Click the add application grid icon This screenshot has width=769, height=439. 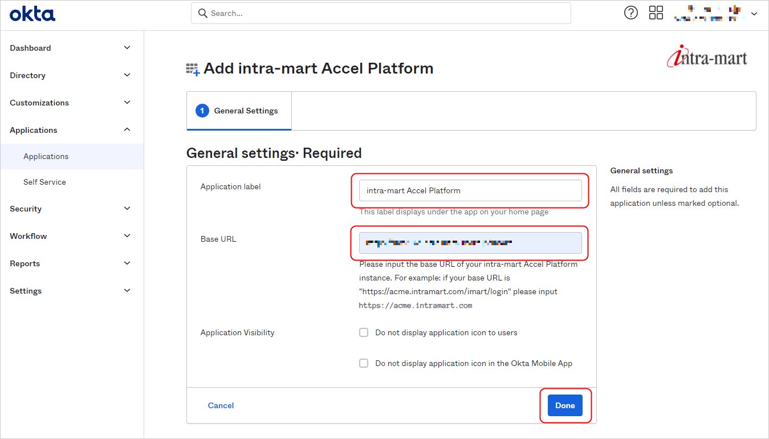point(193,70)
